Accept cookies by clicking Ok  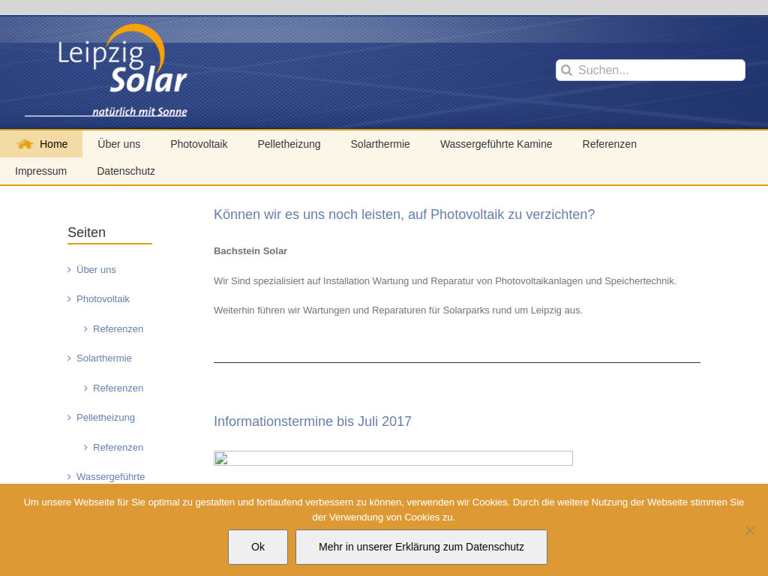click(x=257, y=547)
